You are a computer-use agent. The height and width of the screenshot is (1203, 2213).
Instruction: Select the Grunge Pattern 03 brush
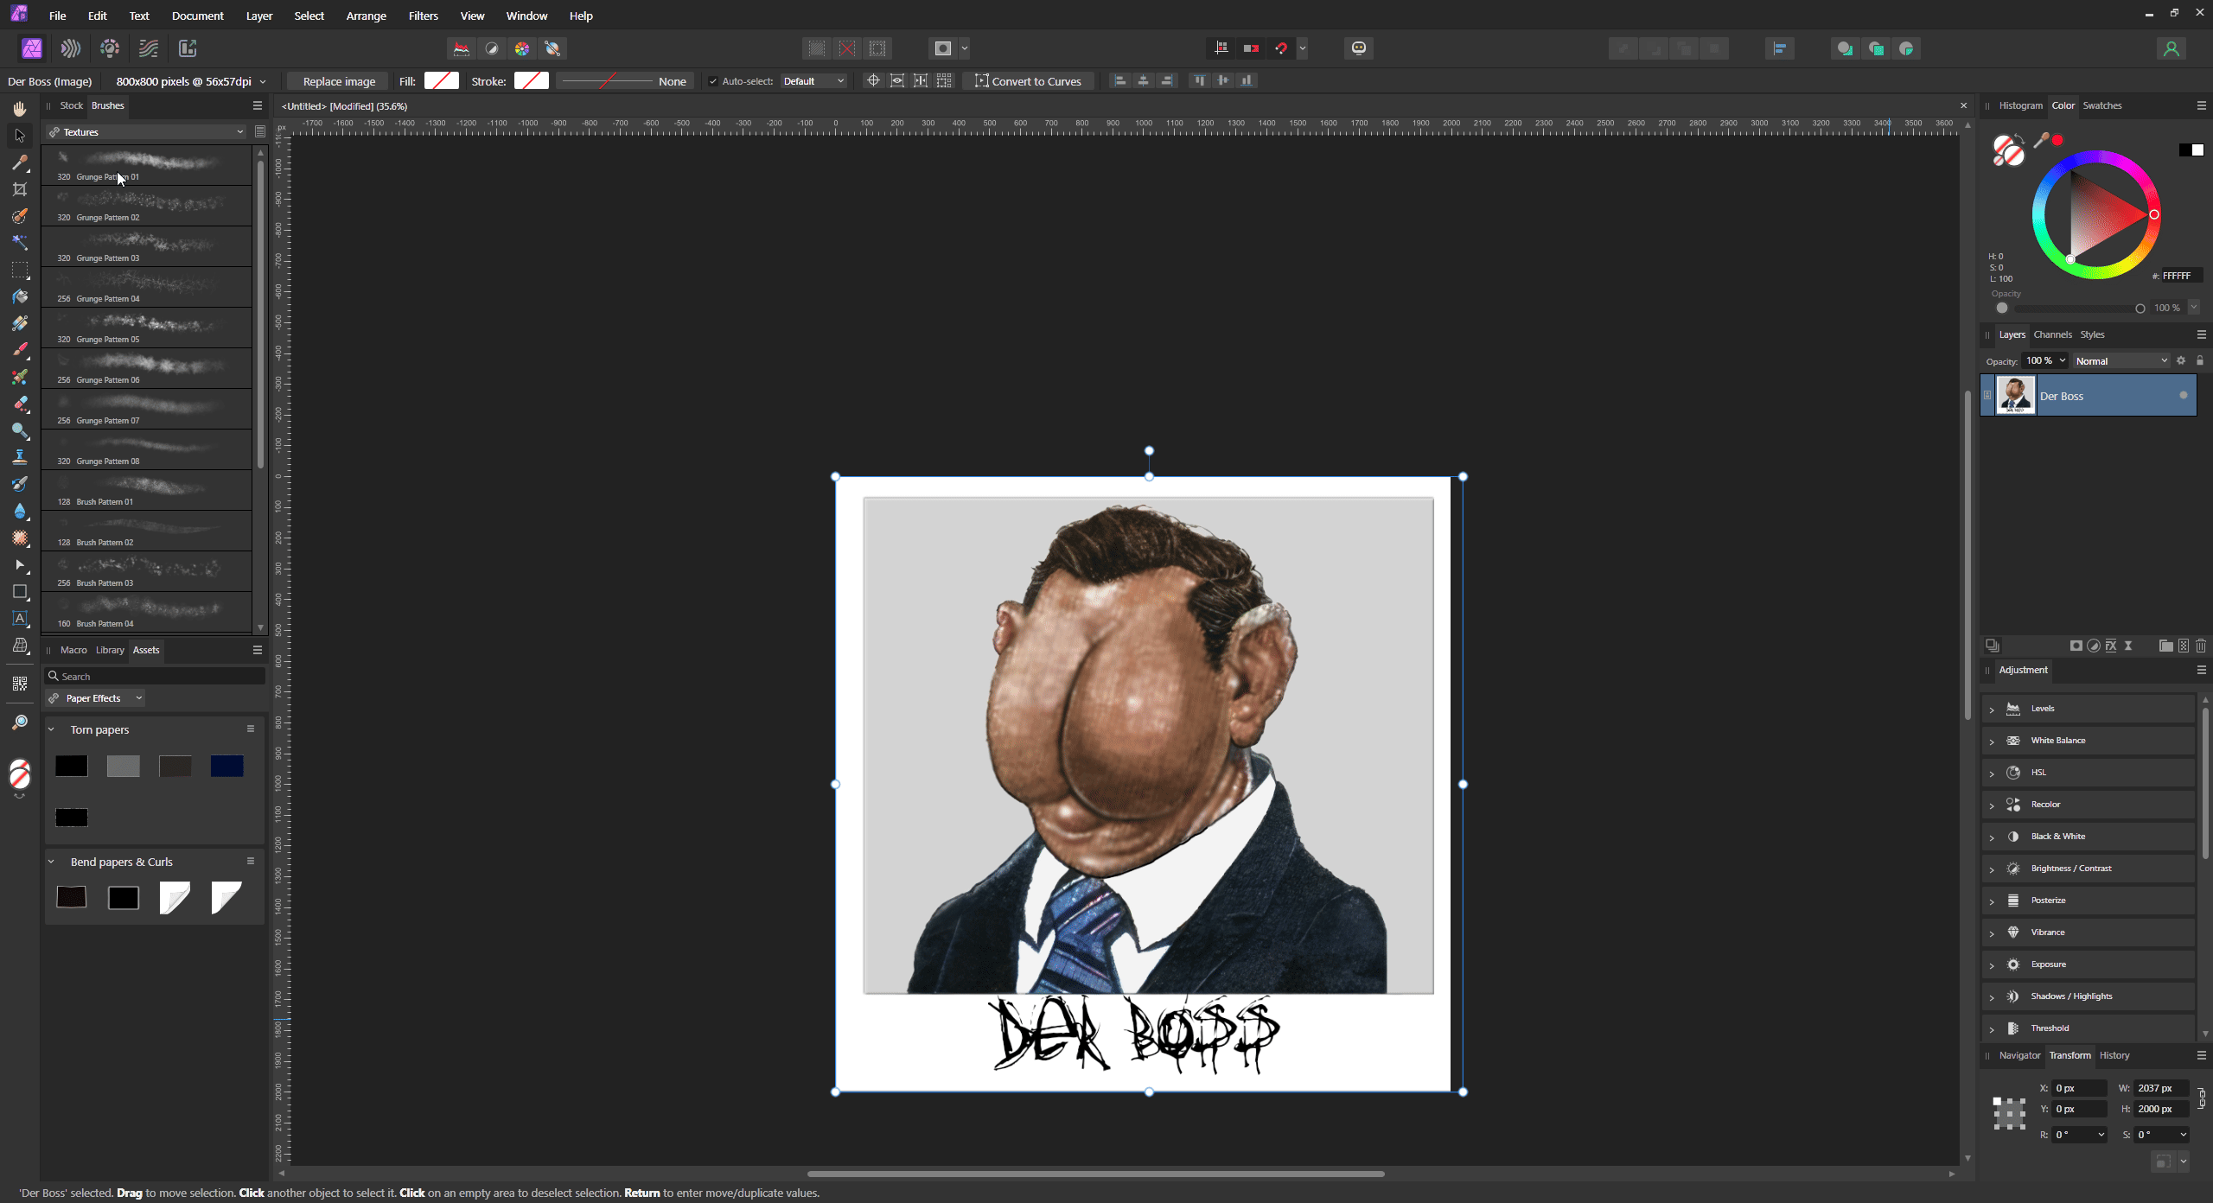click(x=146, y=246)
